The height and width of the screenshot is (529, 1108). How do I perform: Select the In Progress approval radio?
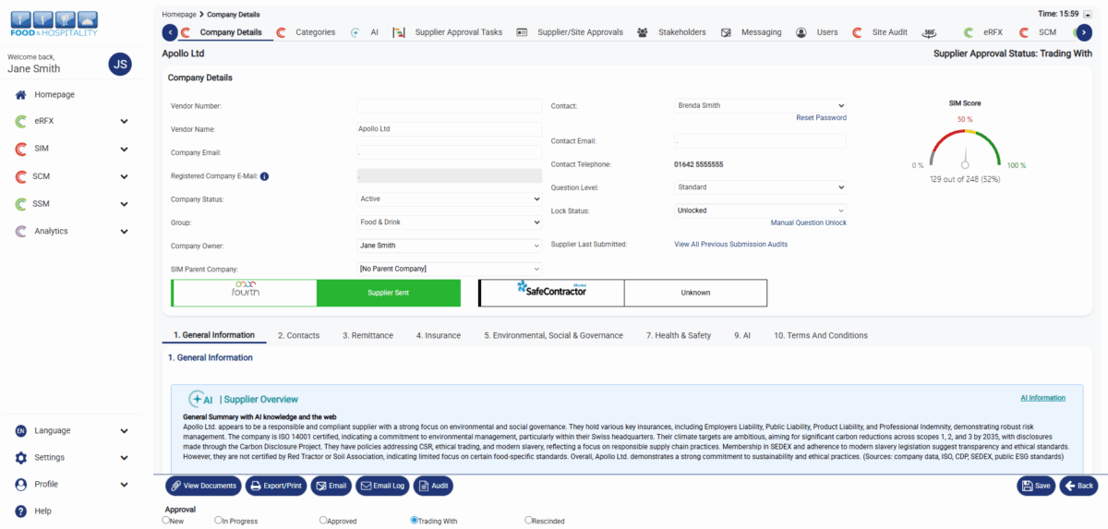coord(218,520)
